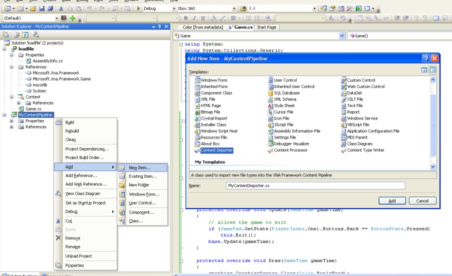Image resolution: width=452 pixels, height=276 pixels.
Task: Open the Xbox 360 platform dropdown
Action: [x=234, y=8]
